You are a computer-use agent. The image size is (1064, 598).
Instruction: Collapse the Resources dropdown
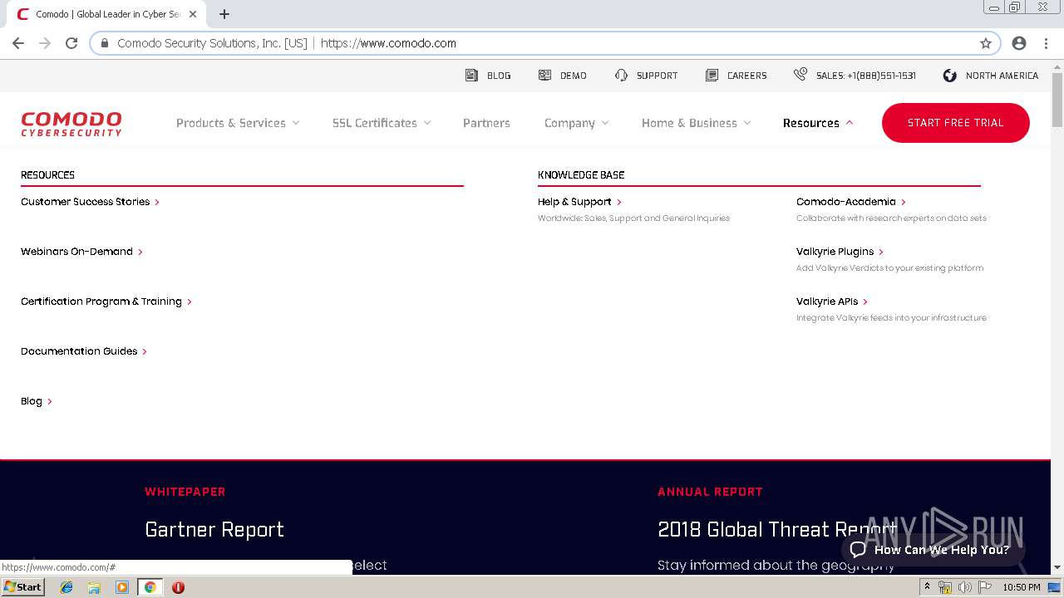[818, 123]
